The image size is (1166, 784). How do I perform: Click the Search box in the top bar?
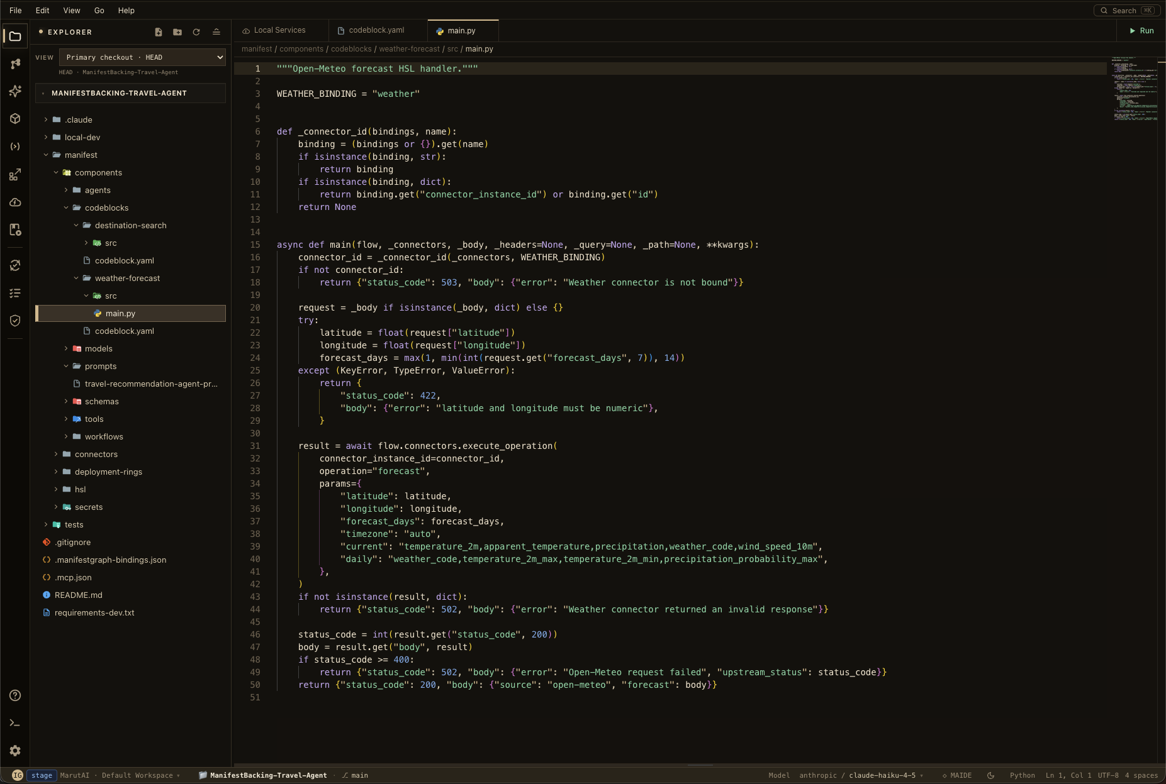1127,10
